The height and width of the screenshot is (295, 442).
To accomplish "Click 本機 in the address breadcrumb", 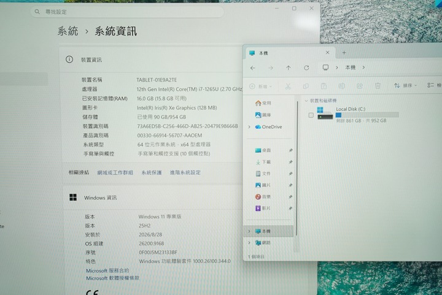I will 351,67.
